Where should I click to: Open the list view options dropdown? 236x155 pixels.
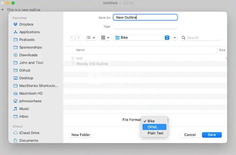click(x=90, y=38)
